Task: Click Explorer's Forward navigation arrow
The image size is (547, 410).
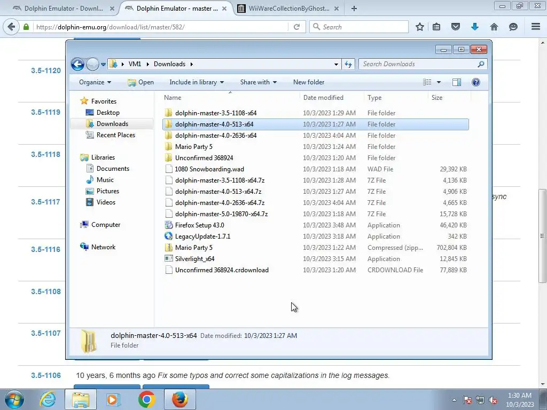Action: [92, 64]
